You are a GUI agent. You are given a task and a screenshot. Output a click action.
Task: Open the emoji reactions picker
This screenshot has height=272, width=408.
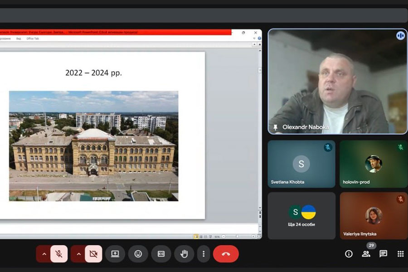click(x=138, y=254)
